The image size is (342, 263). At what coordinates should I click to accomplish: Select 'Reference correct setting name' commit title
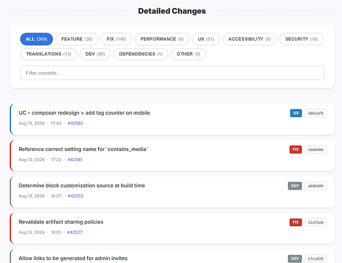(x=83, y=149)
